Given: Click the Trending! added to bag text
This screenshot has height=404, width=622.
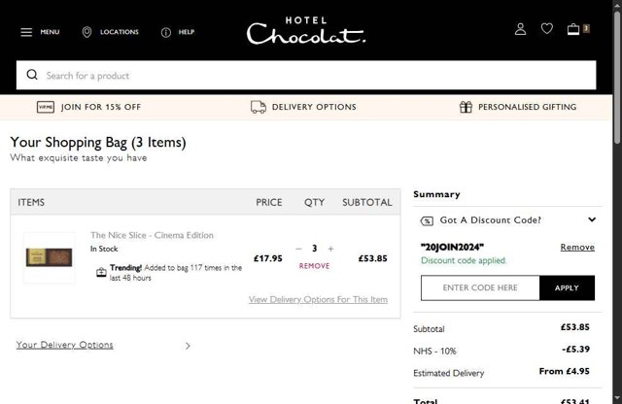Looking at the screenshot, I should (x=176, y=273).
